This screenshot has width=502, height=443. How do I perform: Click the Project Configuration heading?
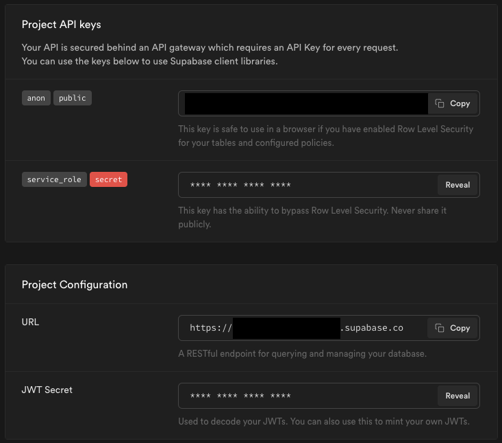click(x=75, y=284)
